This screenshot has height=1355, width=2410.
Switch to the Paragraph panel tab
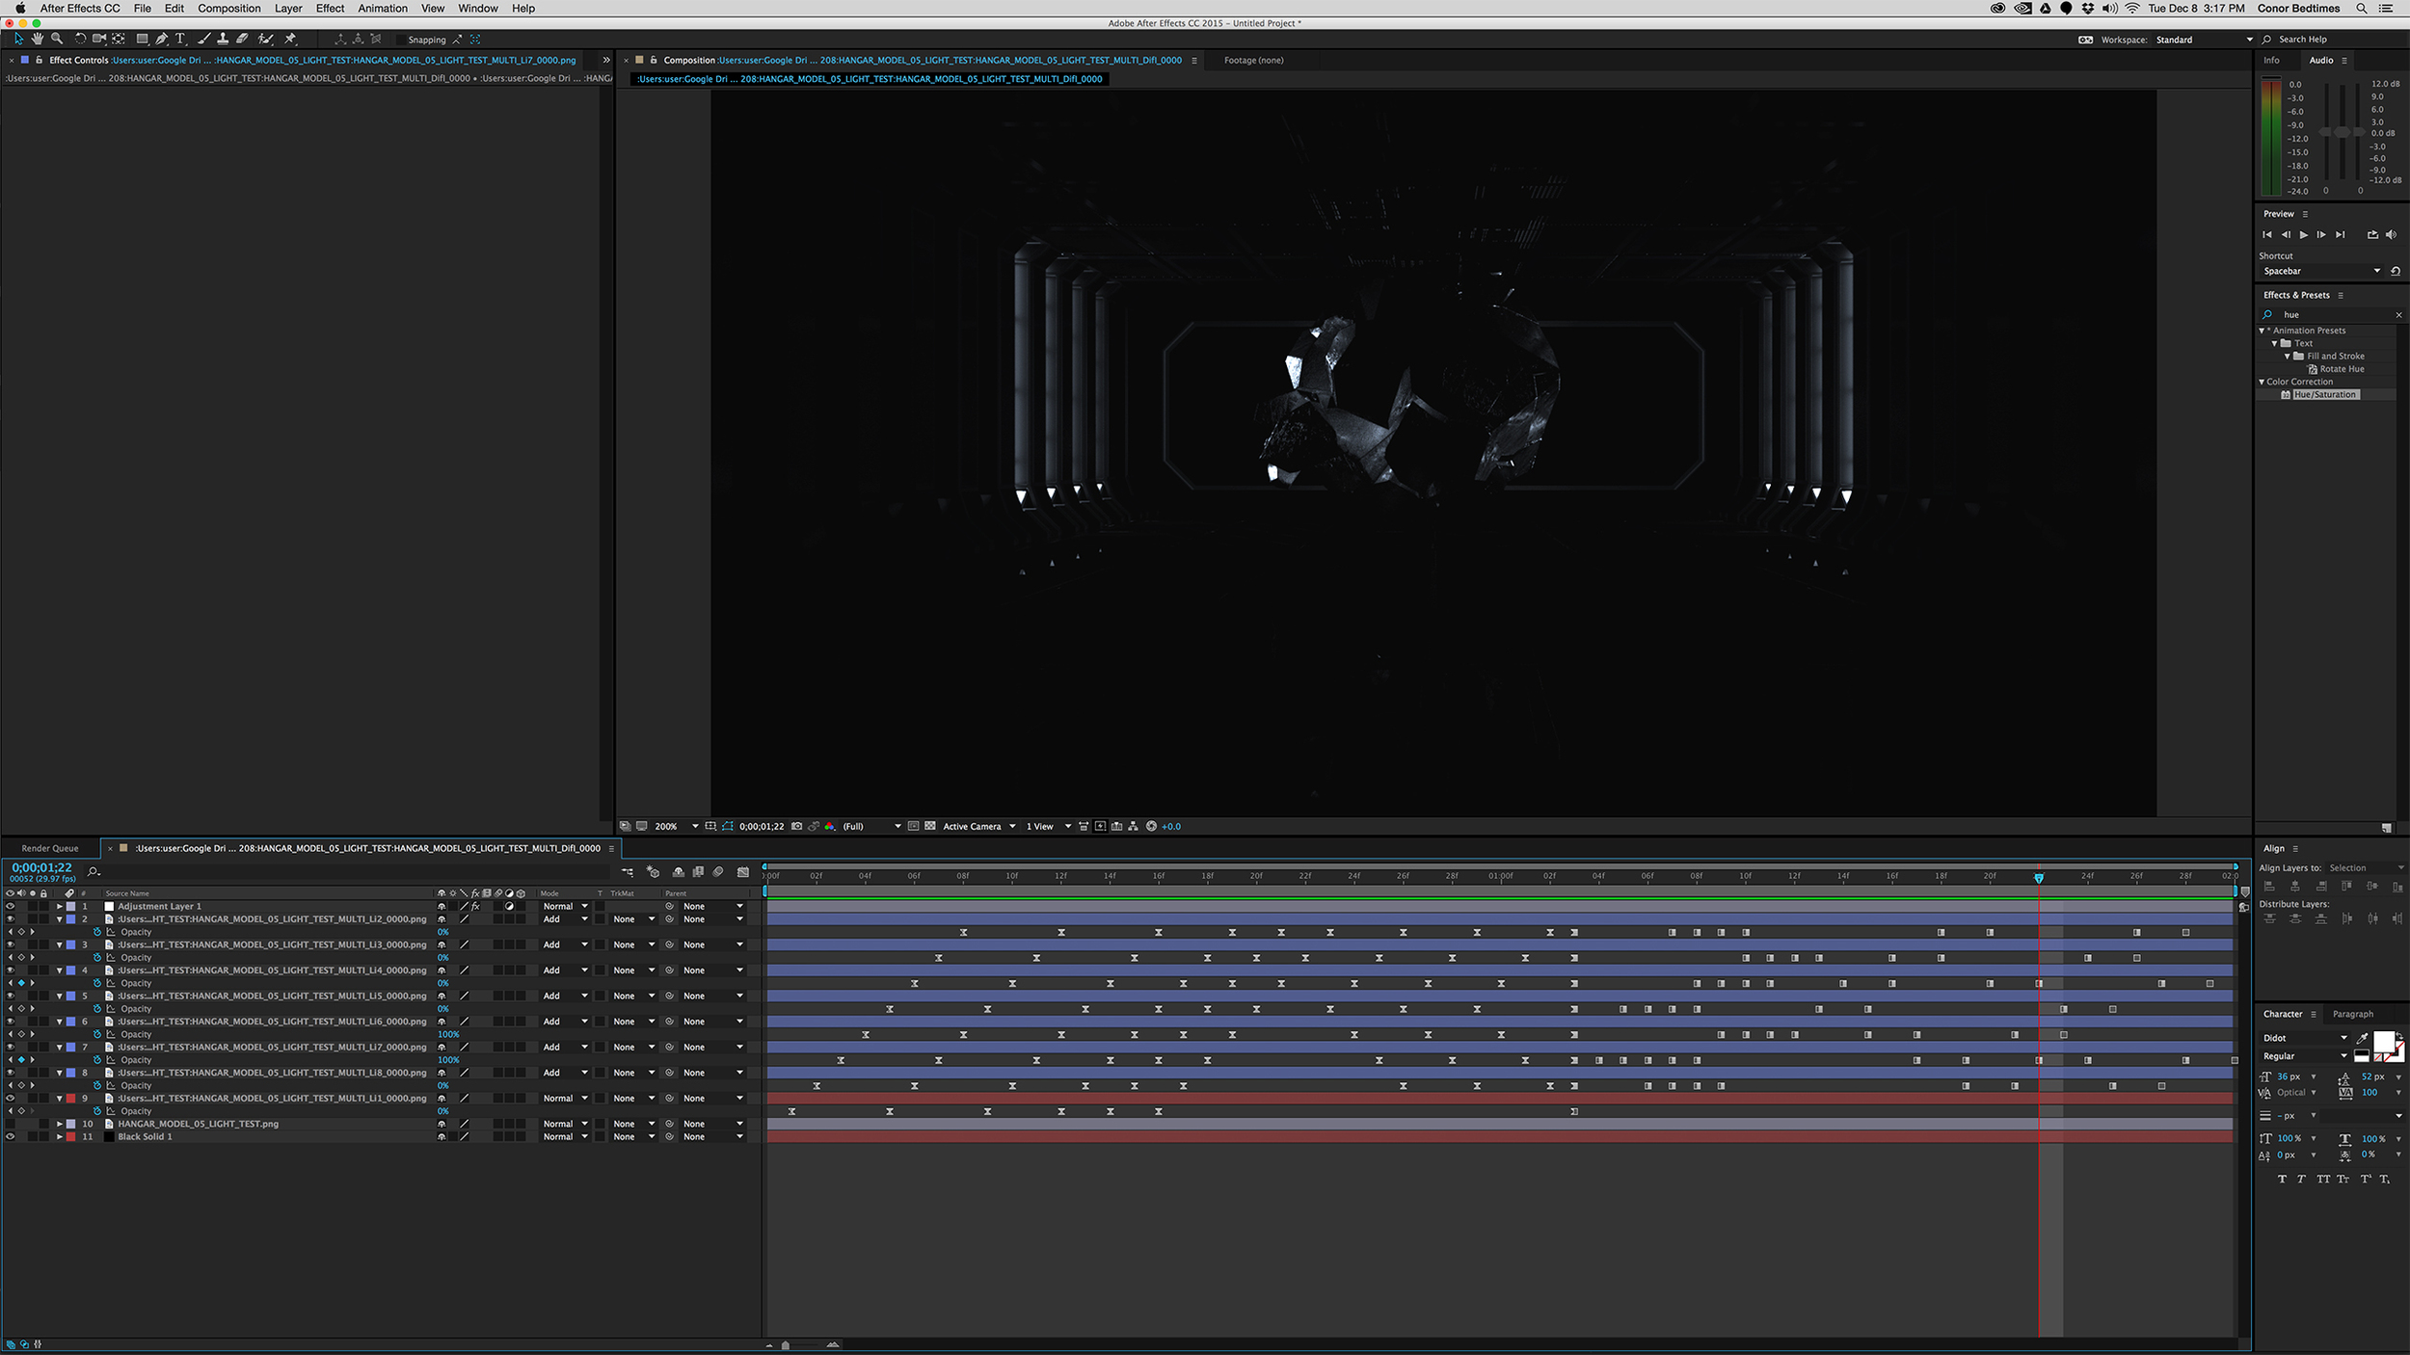click(2353, 1014)
